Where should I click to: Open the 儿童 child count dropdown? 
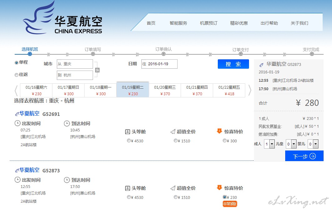(291, 144)
